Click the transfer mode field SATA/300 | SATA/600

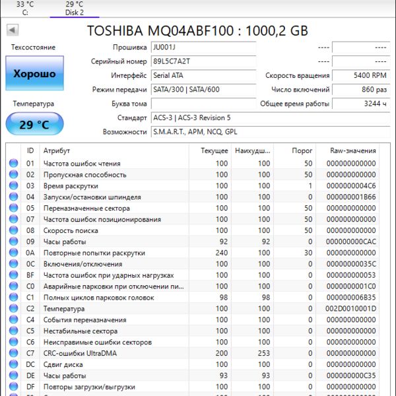[x=203, y=90]
